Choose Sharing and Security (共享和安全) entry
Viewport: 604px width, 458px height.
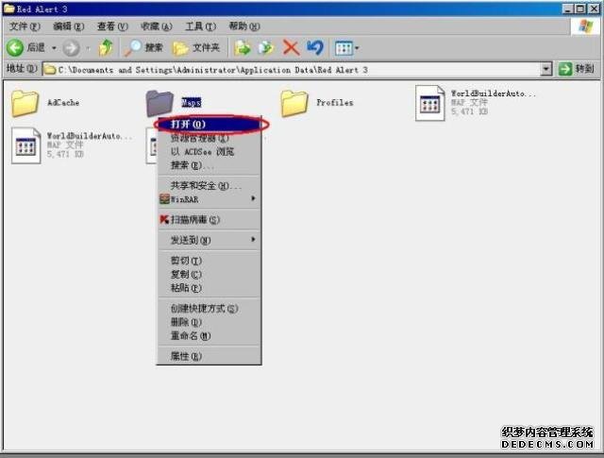click(210, 186)
